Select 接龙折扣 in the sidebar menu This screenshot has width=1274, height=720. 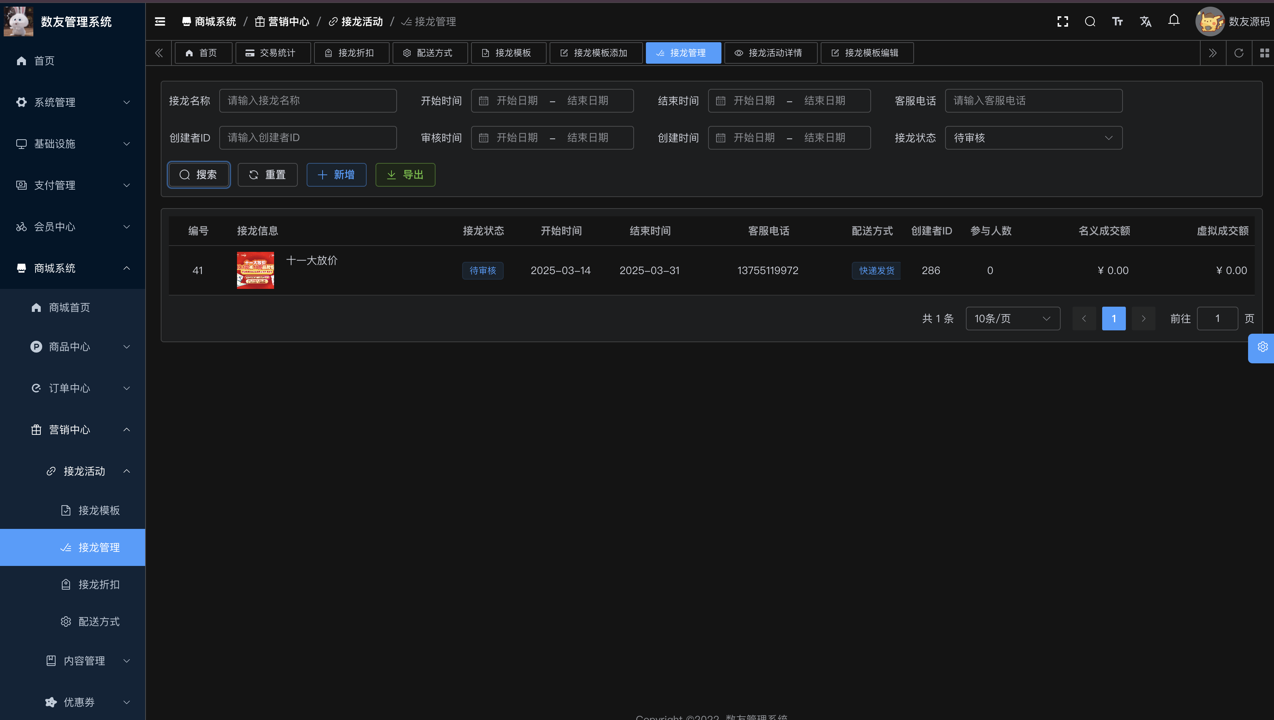pyautogui.click(x=99, y=584)
